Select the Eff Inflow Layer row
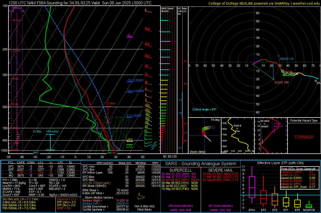The width and height of the screenshot is (321, 213). (x=121, y=172)
